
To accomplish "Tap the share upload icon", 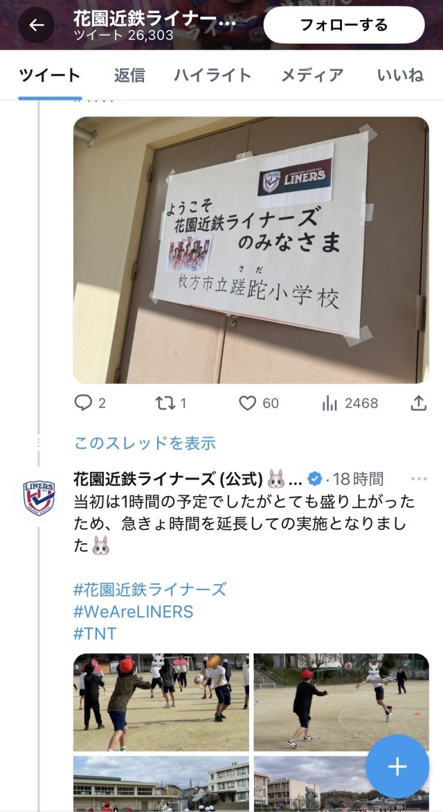I will [x=418, y=403].
